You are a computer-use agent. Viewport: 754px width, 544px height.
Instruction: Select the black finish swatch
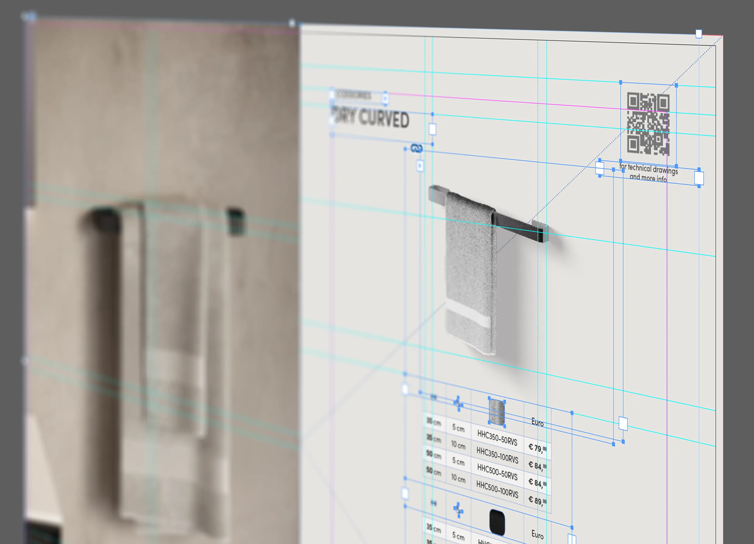point(497,522)
